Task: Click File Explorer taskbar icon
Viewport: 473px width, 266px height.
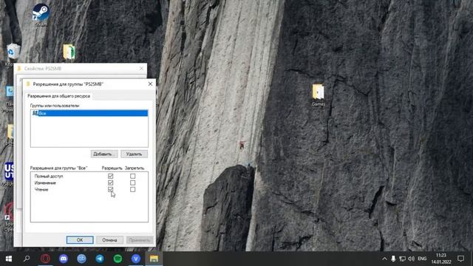Action: [154, 259]
